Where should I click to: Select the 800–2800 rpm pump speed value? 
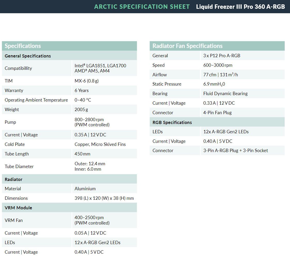coord(89,120)
